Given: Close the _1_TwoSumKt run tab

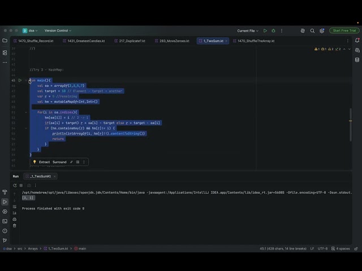Looking at the screenshot, I should [54, 177].
